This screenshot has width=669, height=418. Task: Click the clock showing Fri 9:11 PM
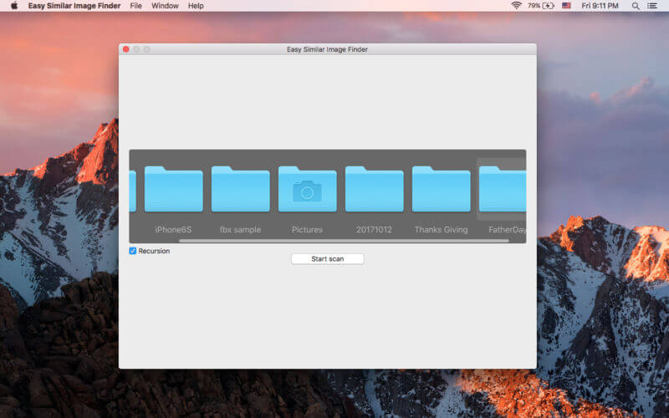pos(600,6)
